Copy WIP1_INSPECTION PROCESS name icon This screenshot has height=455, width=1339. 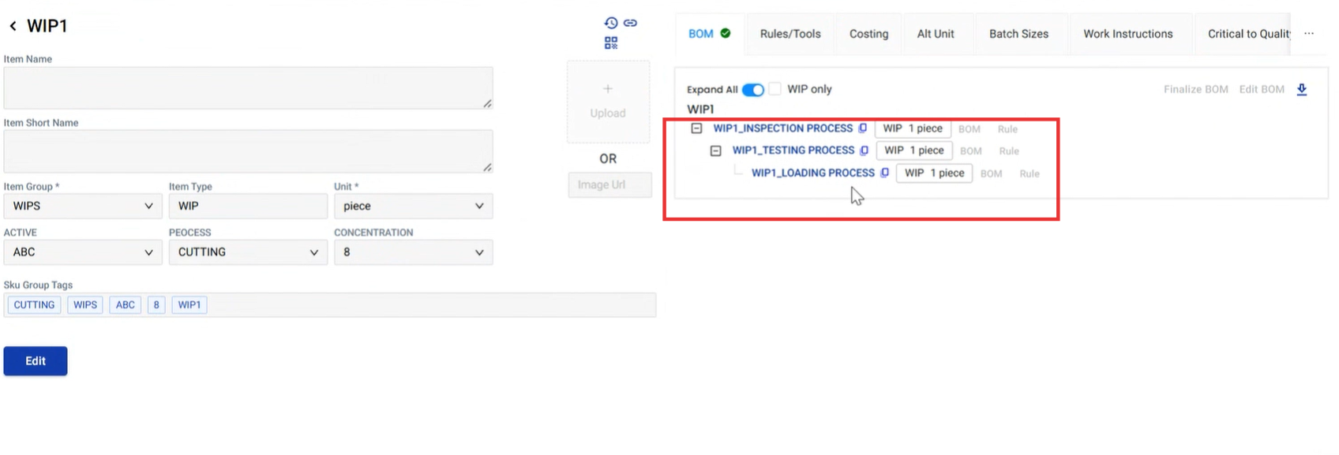point(863,129)
